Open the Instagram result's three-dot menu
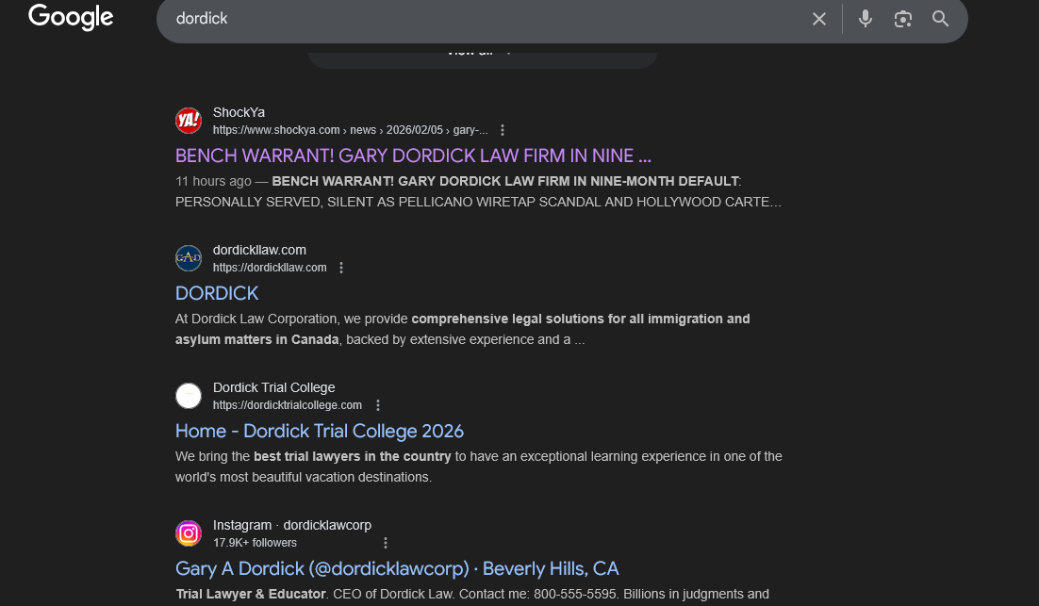The height and width of the screenshot is (606, 1039). (x=385, y=543)
